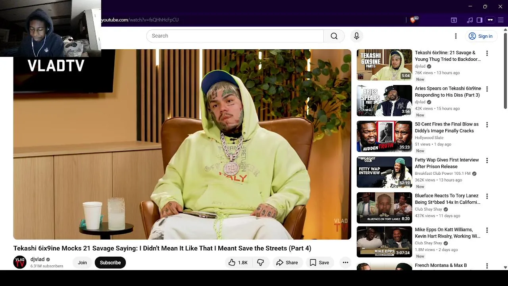Open title 'French Montana & Max B'
508x286 pixels.
[441, 265]
